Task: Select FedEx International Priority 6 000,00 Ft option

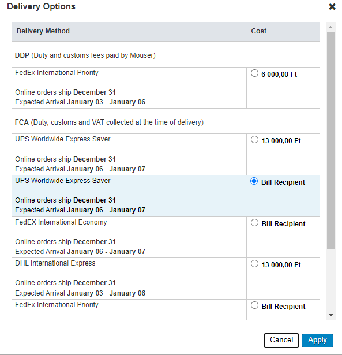Action: click(x=254, y=73)
